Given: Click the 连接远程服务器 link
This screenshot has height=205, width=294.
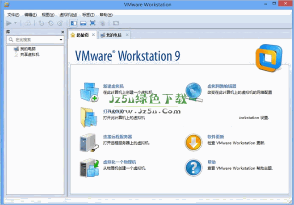Looking at the screenshot, I should (x=118, y=137).
